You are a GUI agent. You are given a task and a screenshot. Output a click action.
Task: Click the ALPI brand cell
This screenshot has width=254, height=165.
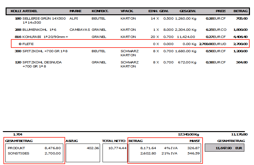point(74,19)
